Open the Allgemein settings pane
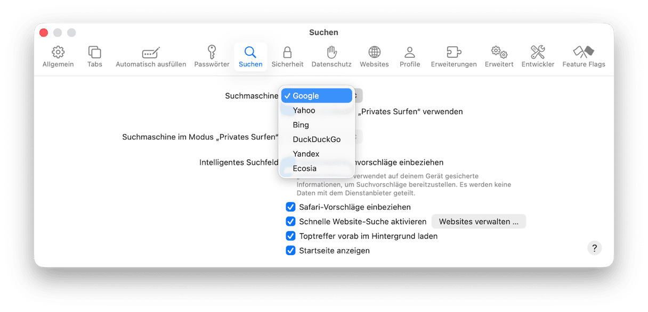This screenshot has height=312, width=648. click(58, 57)
